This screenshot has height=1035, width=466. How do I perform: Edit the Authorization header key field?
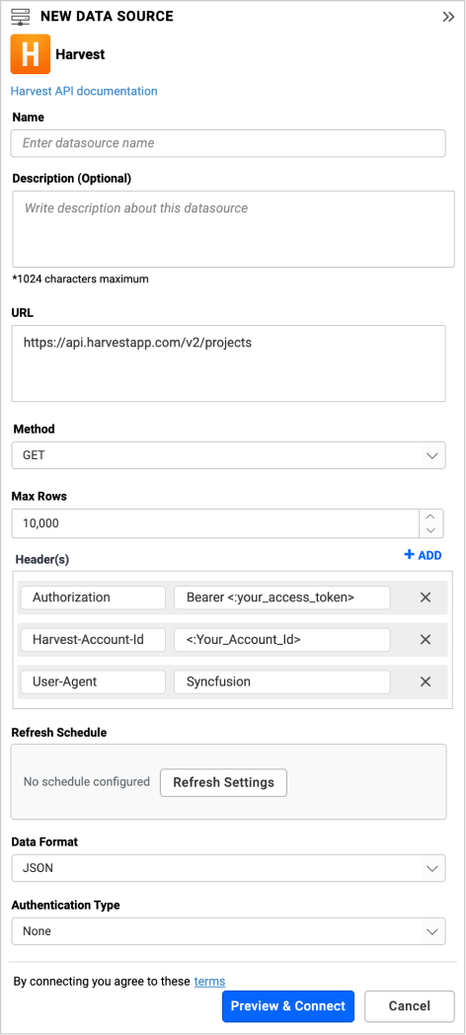pos(93,597)
